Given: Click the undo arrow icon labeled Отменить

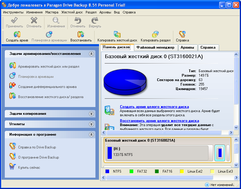Looking at the screenshot, I should pos(78,21).
